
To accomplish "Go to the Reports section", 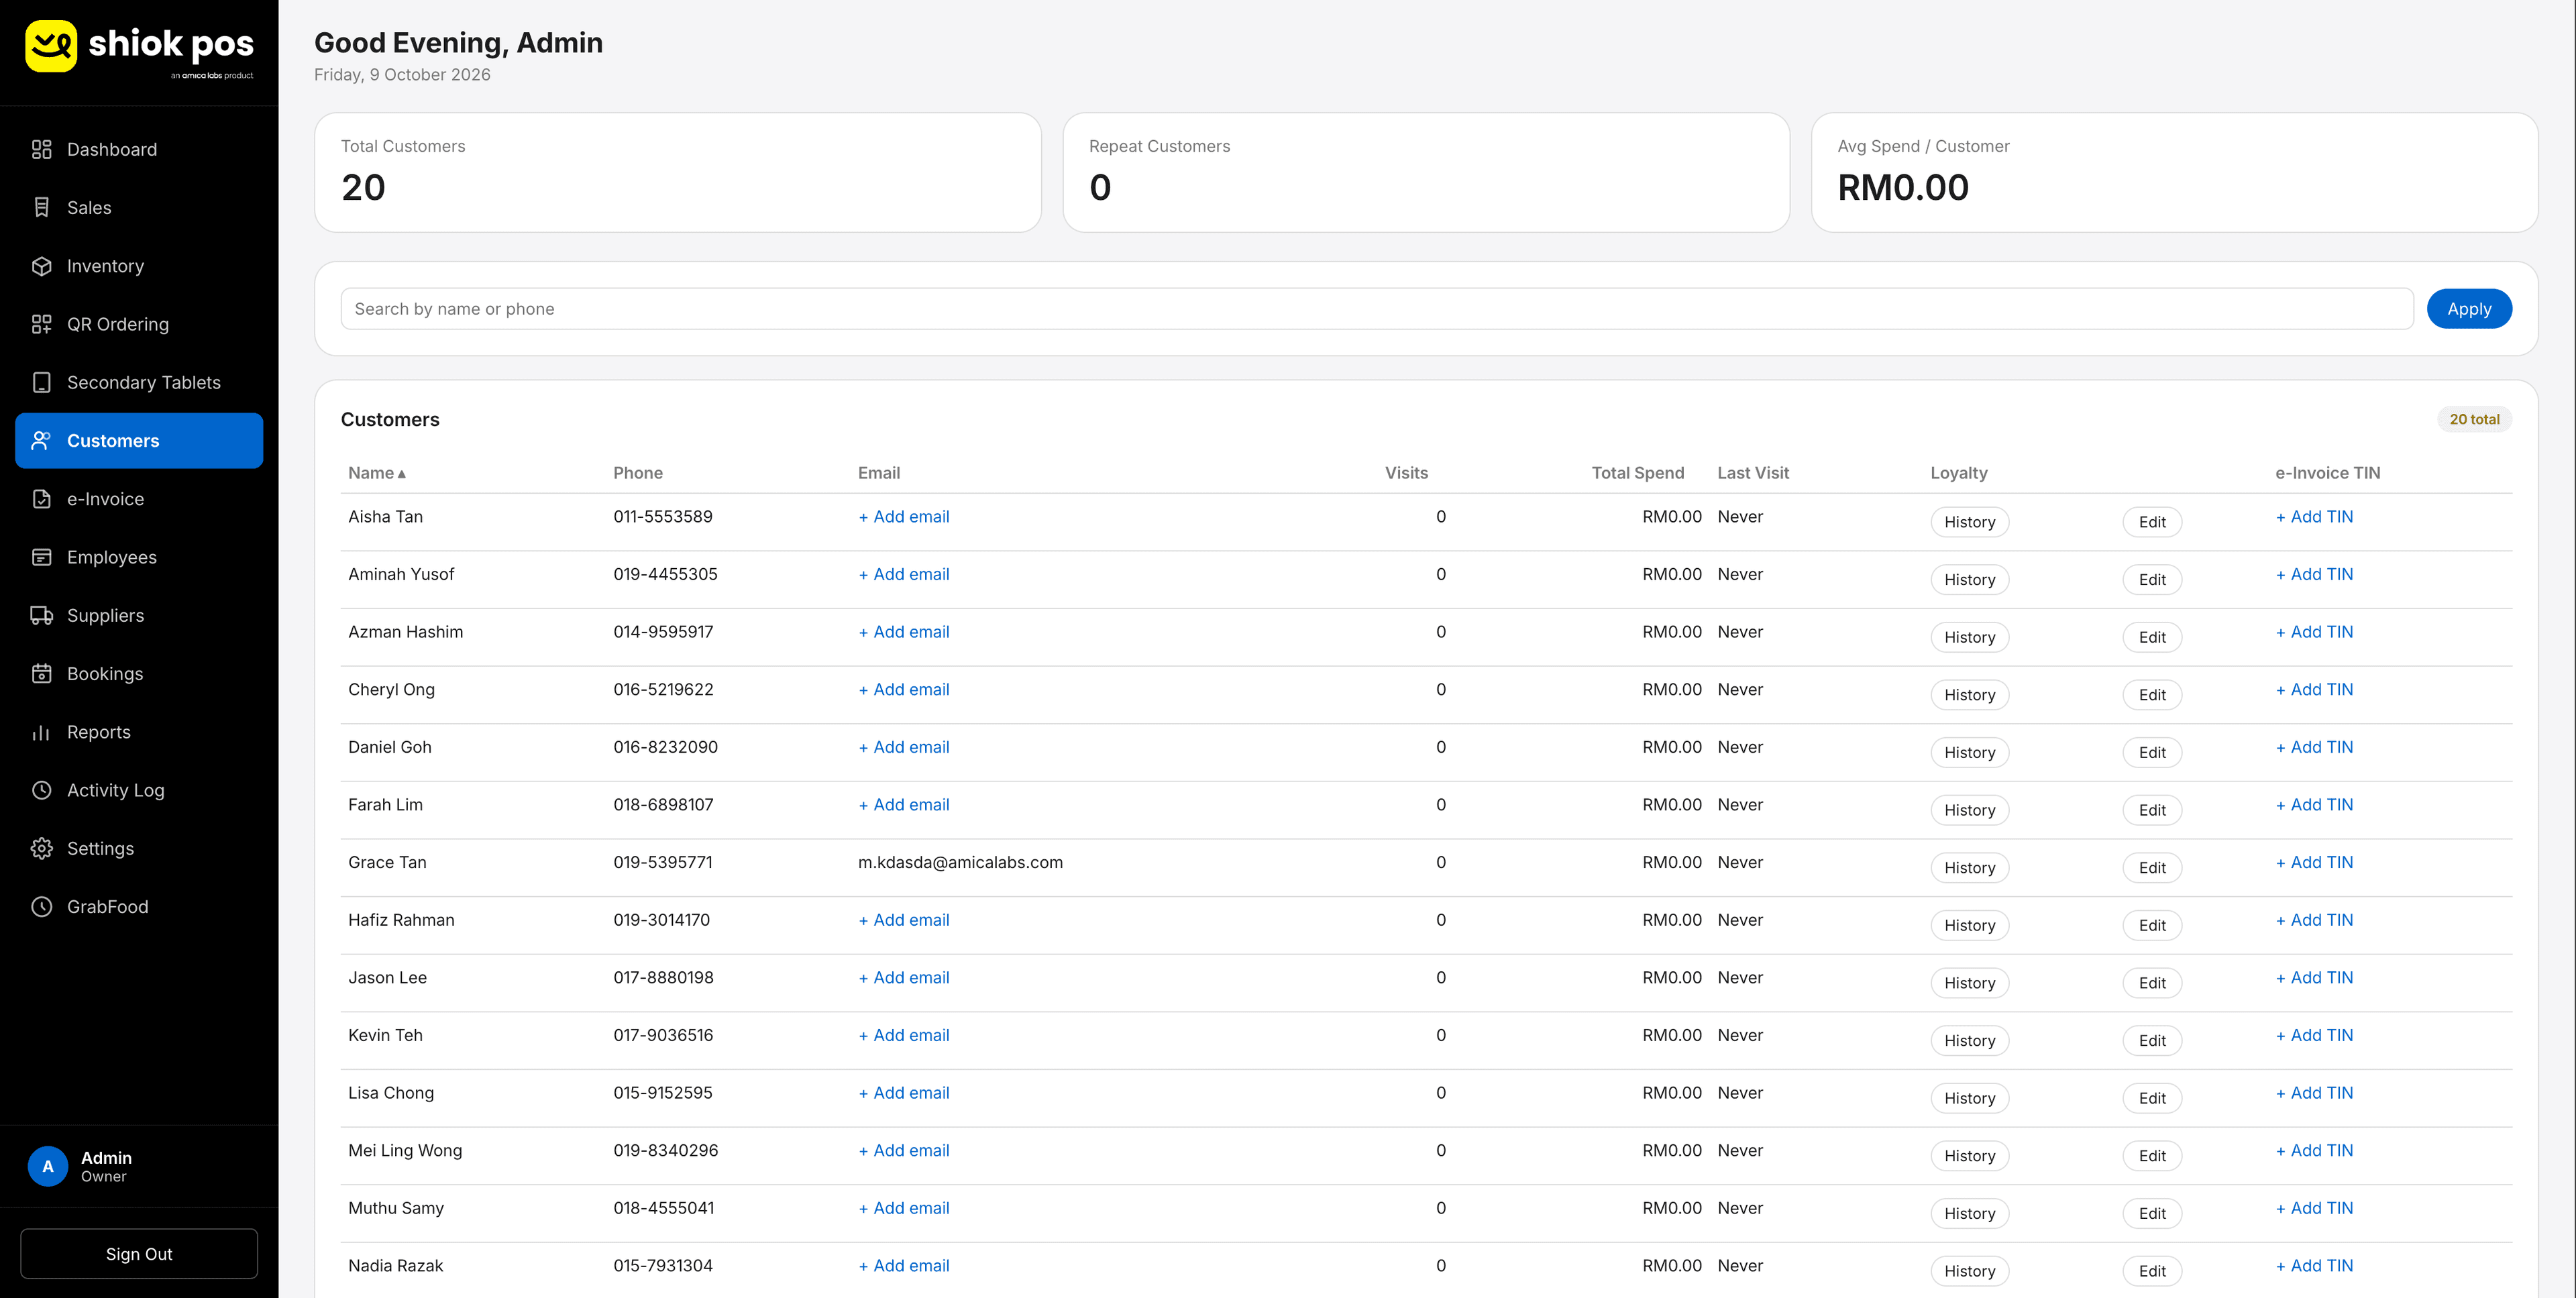I will (139, 732).
